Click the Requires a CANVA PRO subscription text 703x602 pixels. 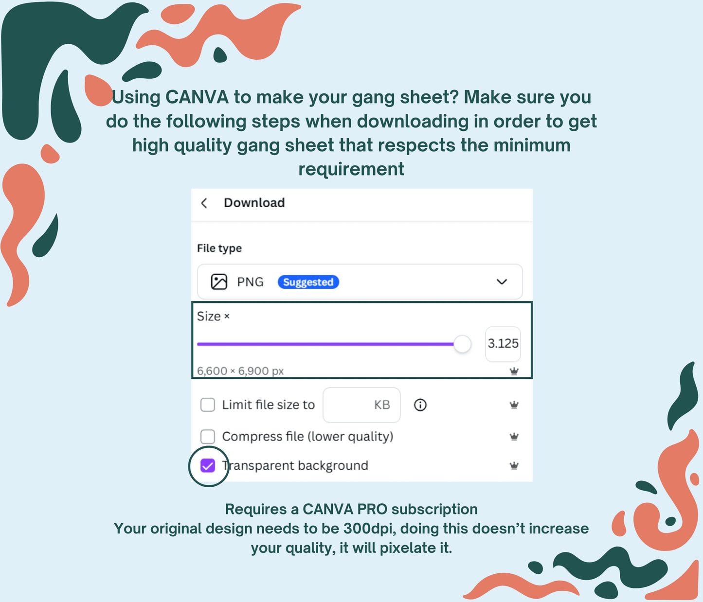tap(351, 509)
